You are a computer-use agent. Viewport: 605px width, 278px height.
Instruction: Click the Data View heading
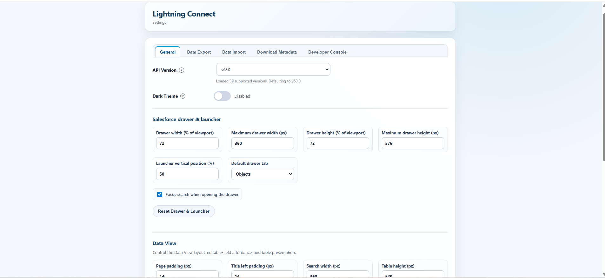tap(164, 243)
